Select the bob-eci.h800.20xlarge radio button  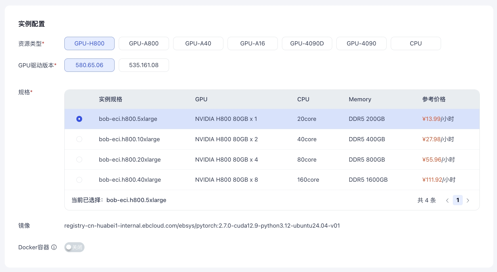(79, 159)
